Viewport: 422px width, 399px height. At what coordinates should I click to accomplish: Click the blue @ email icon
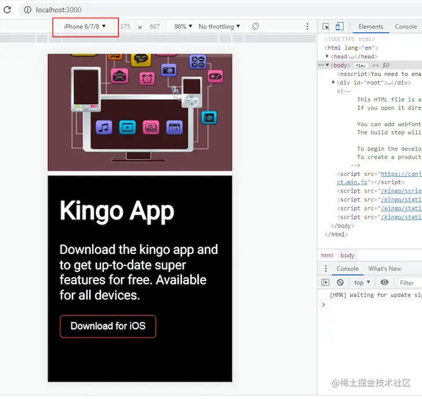(x=209, y=117)
